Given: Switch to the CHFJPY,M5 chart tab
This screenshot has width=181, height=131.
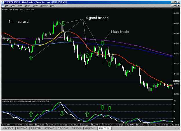Looking at the screenshot, I should coord(76,128).
